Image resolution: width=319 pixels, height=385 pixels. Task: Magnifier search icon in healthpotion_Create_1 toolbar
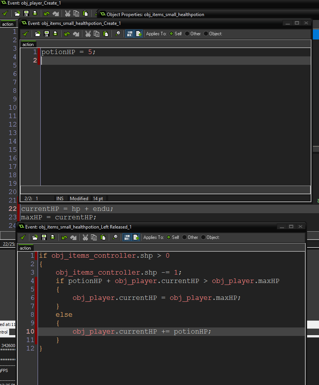(x=118, y=34)
